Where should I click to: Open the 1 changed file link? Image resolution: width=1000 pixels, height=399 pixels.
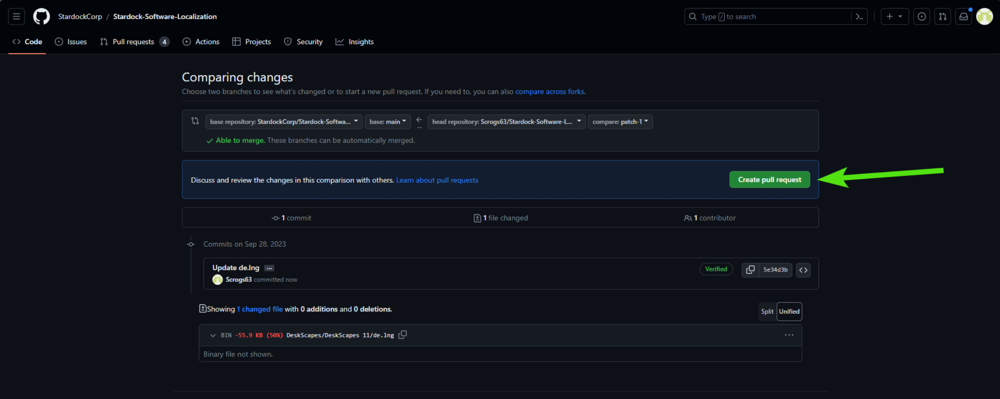click(260, 309)
